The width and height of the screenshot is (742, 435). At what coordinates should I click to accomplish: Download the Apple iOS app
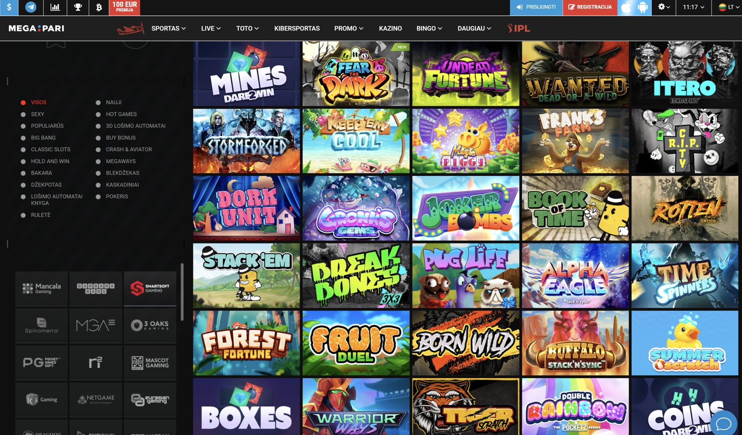(x=626, y=7)
